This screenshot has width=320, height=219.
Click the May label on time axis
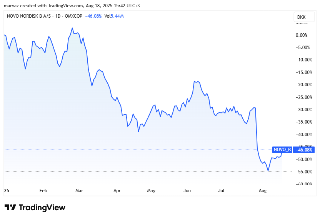(151, 191)
